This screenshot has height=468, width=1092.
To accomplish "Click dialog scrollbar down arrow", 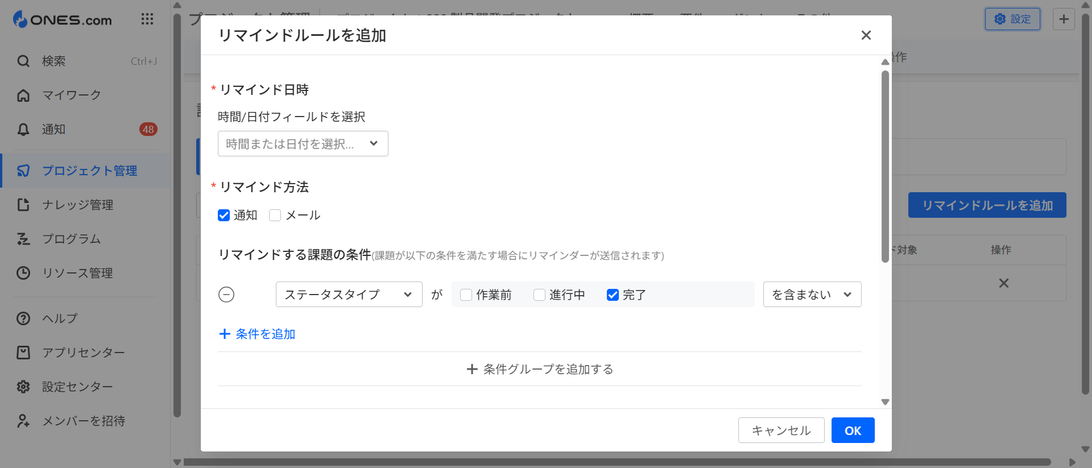I will click(885, 402).
